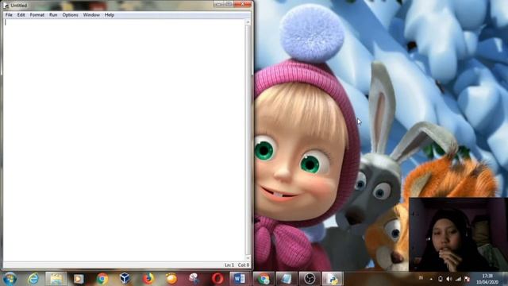The height and width of the screenshot is (286, 508).
Task: Launch Opera from the taskbar
Action: [217, 279]
